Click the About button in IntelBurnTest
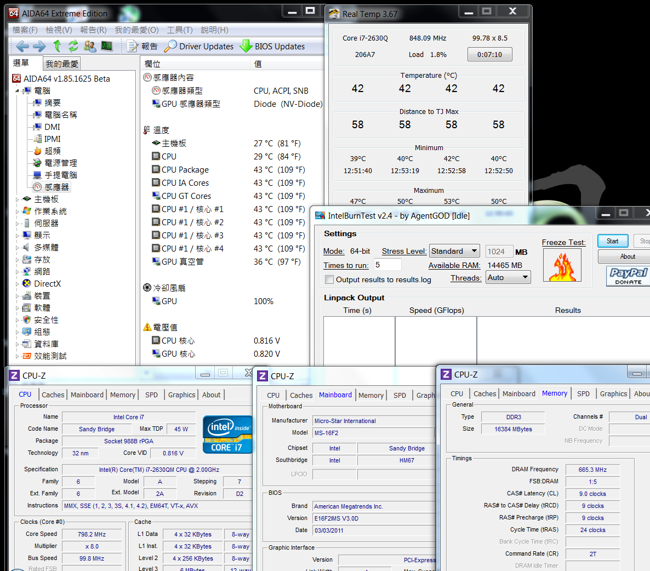 point(628,256)
